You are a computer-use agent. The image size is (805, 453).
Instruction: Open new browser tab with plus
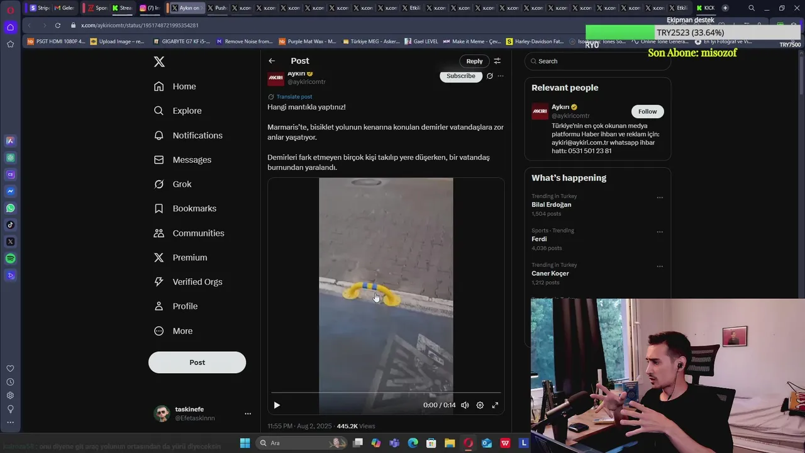click(725, 8)
